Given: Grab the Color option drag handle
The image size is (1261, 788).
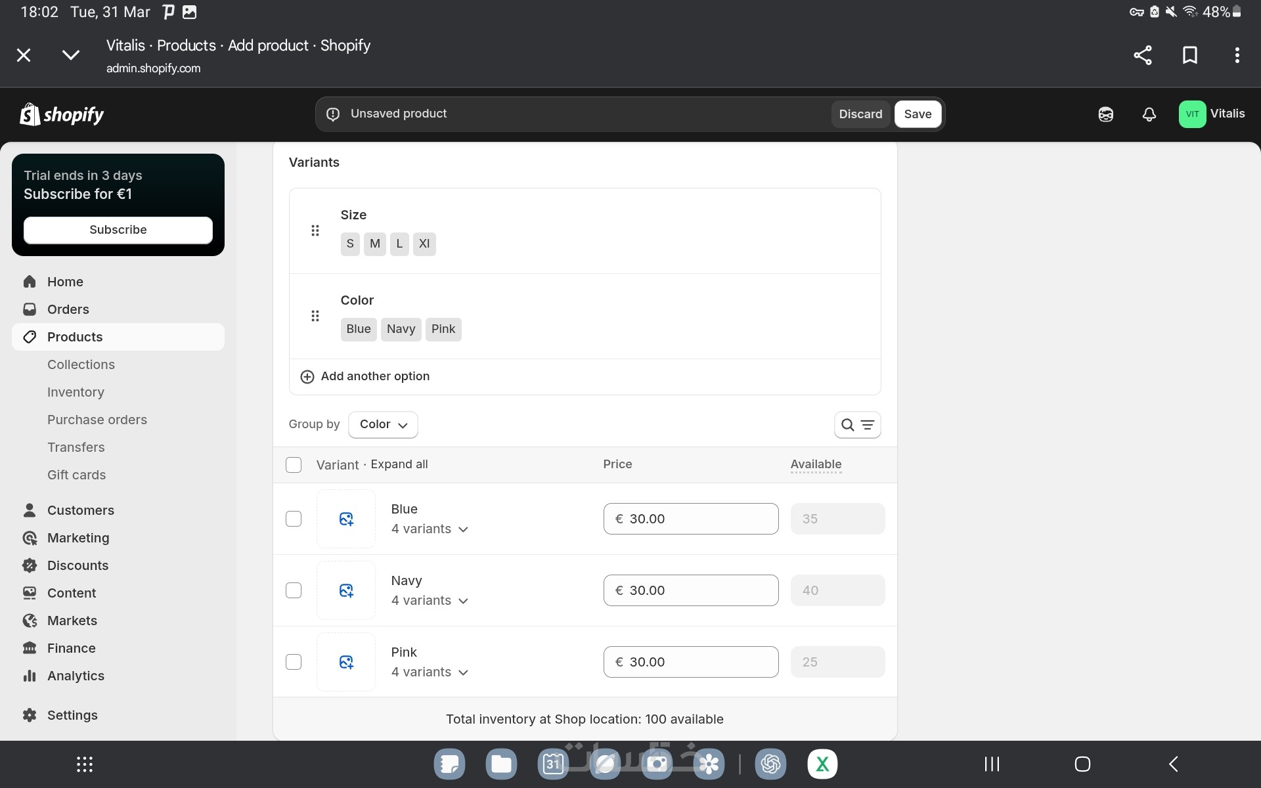Looking at the screenshot, I should coord(315,316).
